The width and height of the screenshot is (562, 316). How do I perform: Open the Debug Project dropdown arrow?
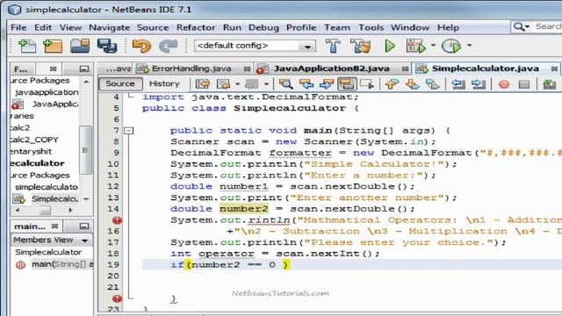[433, 46]
